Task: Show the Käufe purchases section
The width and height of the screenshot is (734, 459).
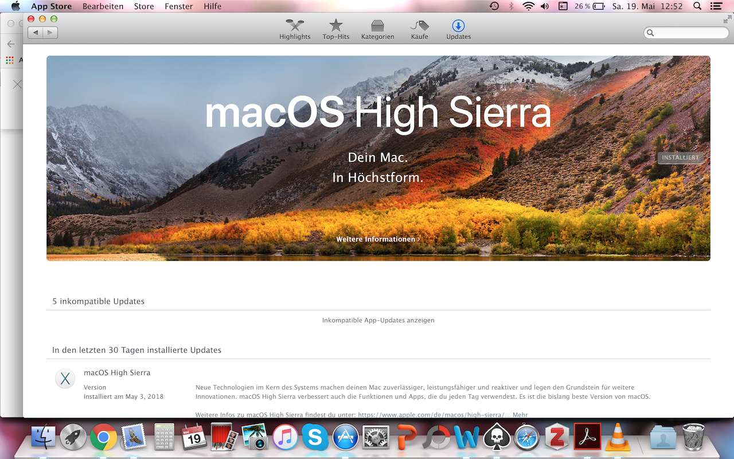Action: coord(419,30)
